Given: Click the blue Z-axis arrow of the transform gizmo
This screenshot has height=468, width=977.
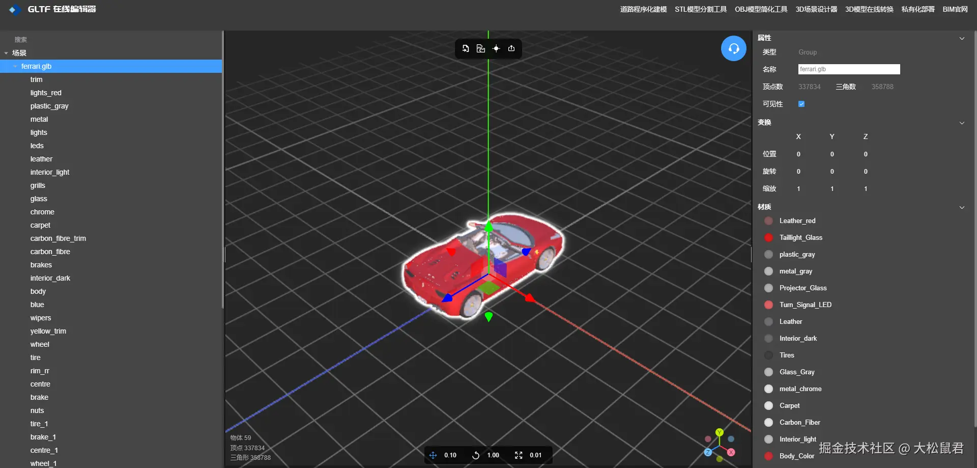Looking at the screenshot, I should pos(447,297).
